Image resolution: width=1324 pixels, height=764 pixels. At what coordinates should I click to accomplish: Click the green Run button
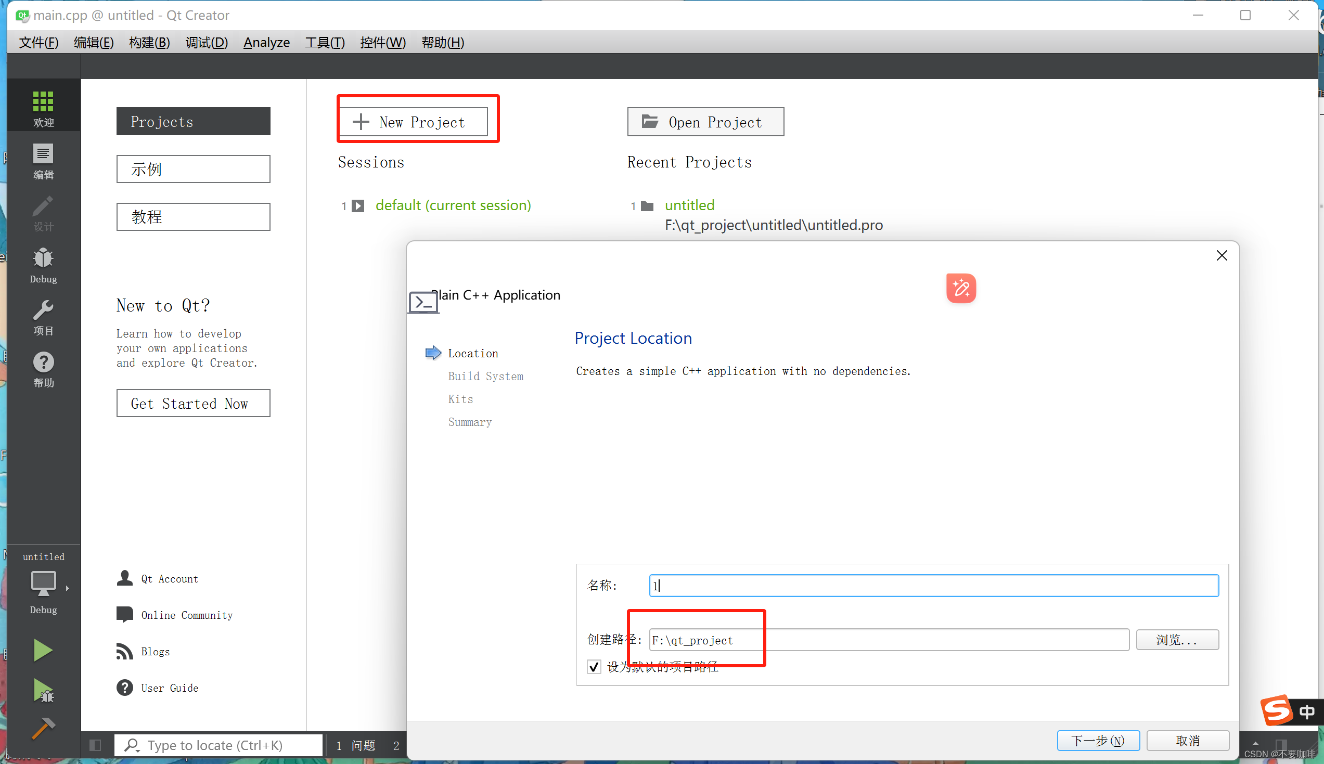[43, 650]
